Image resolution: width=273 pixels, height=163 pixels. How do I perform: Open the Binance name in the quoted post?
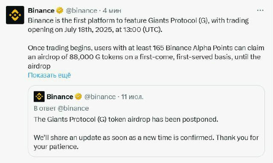[60, 97]
